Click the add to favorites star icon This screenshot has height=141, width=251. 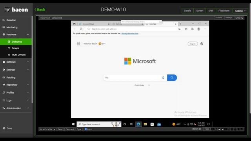[x=179, y=29]
